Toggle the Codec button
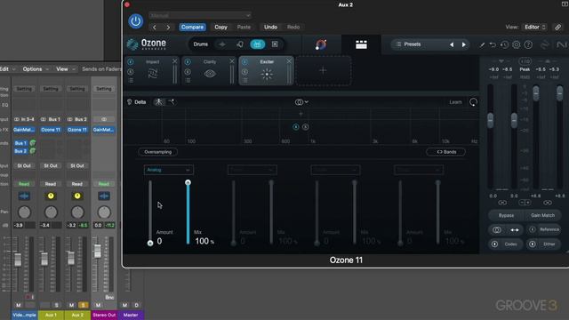 click(506, 244)
